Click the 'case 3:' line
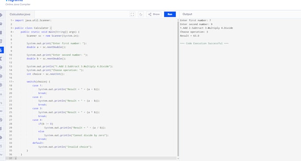Image resolution: width=301 pixels, height=161 pixels. [38, 109]
